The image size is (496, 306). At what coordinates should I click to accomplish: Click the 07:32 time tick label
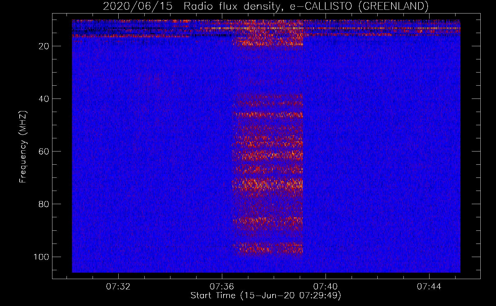(x=118, y=287)
